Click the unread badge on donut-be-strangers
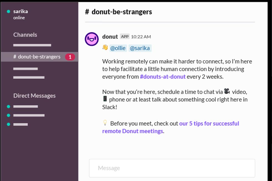Viewport: 272px width, 181px height. (x=70, y=57)
